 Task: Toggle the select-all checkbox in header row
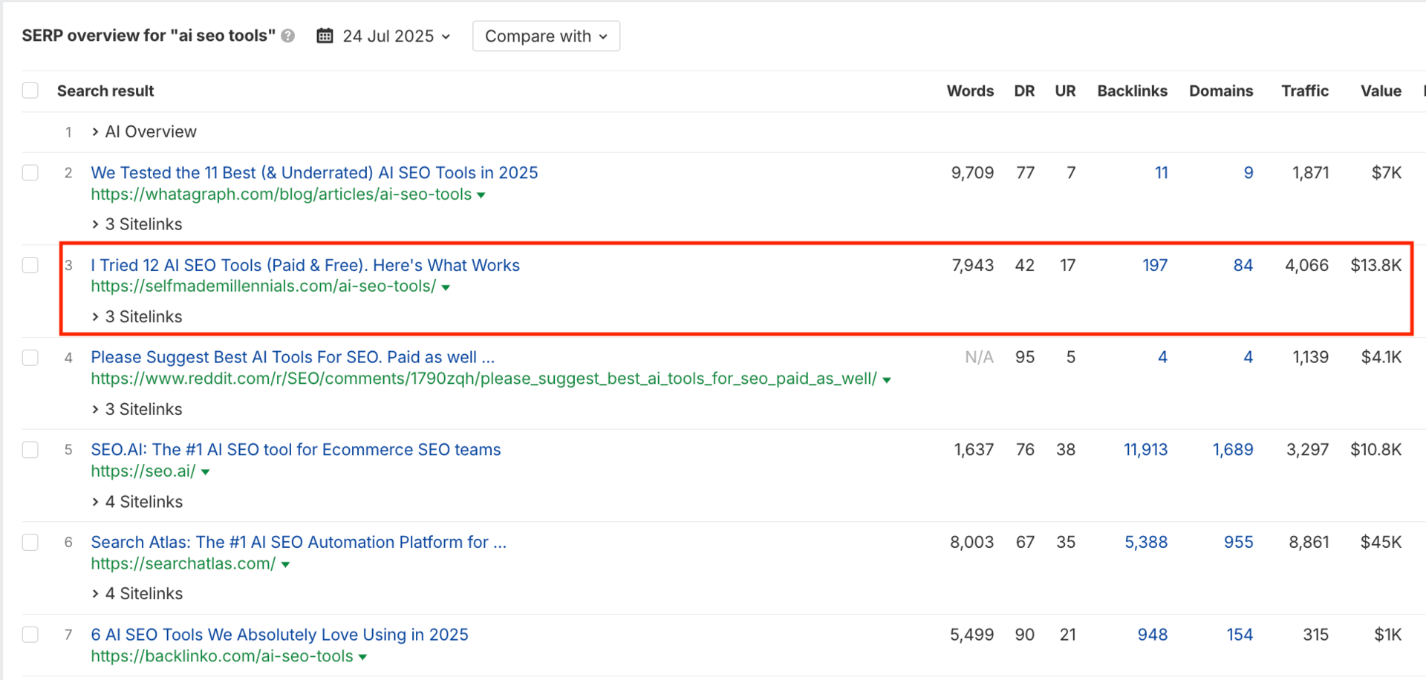click(x=30, y=91)
